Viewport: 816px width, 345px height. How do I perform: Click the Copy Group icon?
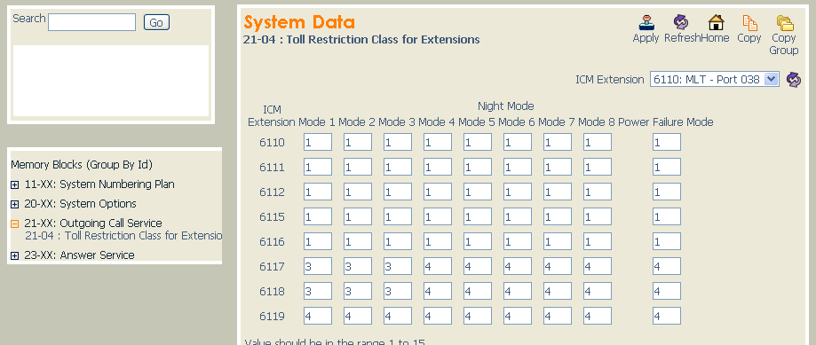(784, 22)
